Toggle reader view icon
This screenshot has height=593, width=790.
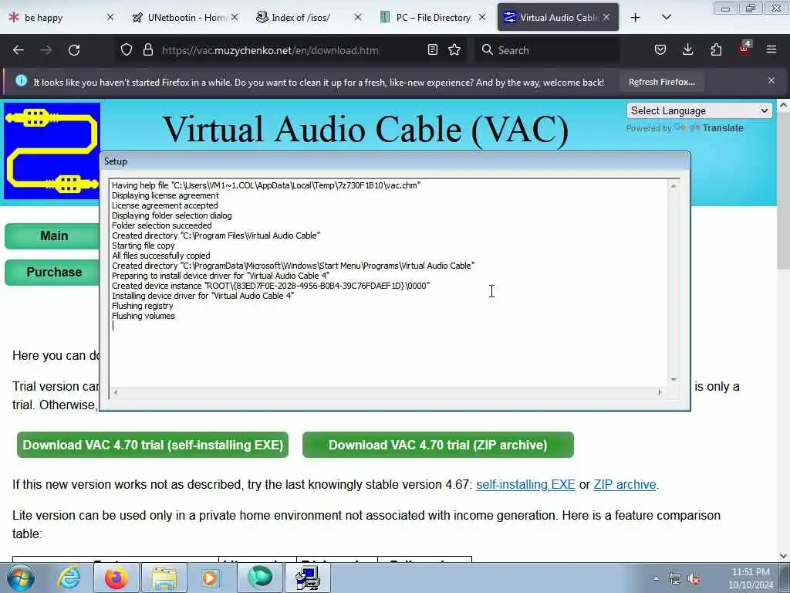[x=432, y=50]
